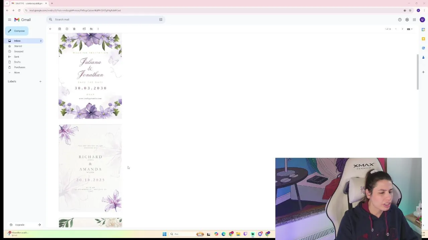Show search options filter icon
Screen dimensions: 428x240
(x=161, y=20)
